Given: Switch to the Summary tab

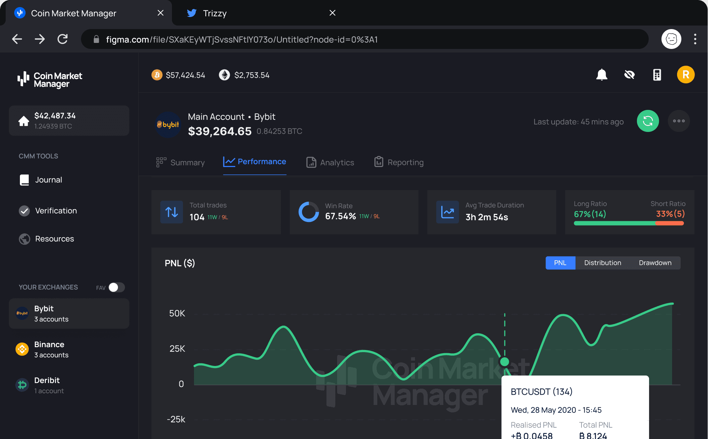Looking at the screenshot, I should point(180,162).
